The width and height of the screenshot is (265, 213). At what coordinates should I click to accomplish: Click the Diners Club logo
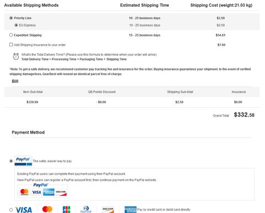coord(86,210)
